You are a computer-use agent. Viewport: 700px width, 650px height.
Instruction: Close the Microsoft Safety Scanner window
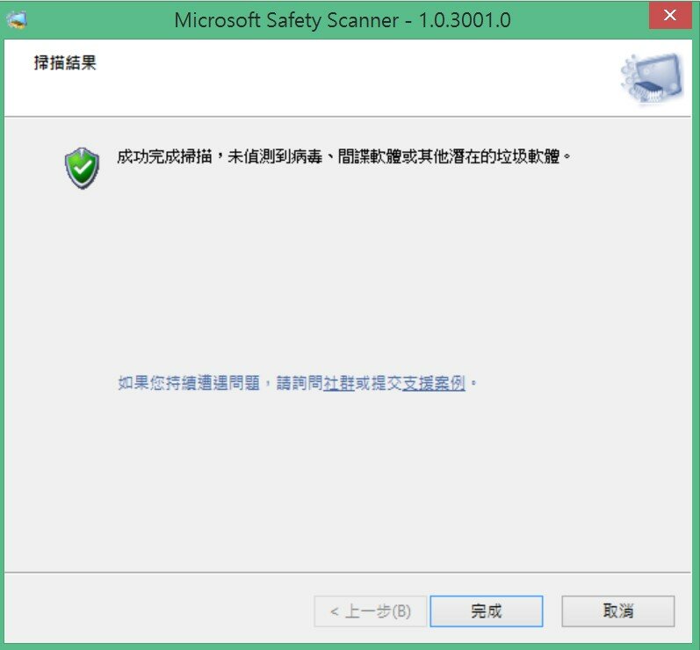(x=669, y=16)
